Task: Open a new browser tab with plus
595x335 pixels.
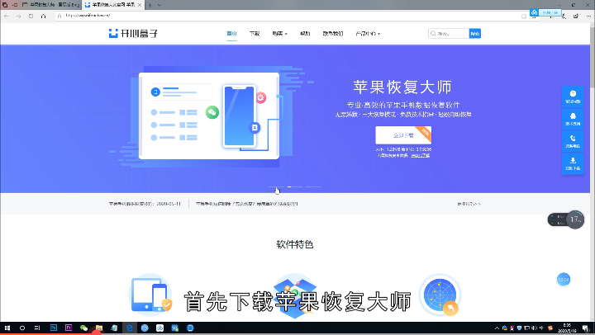Action: pyautogui.click(x=150, y=5)
